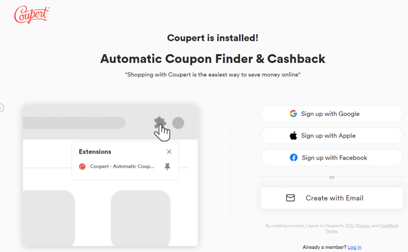
Task: Open the CashBack Terms link
Action: click(389, 225)
